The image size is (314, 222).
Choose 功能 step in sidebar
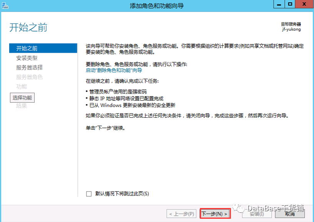(x=22, y=87)
